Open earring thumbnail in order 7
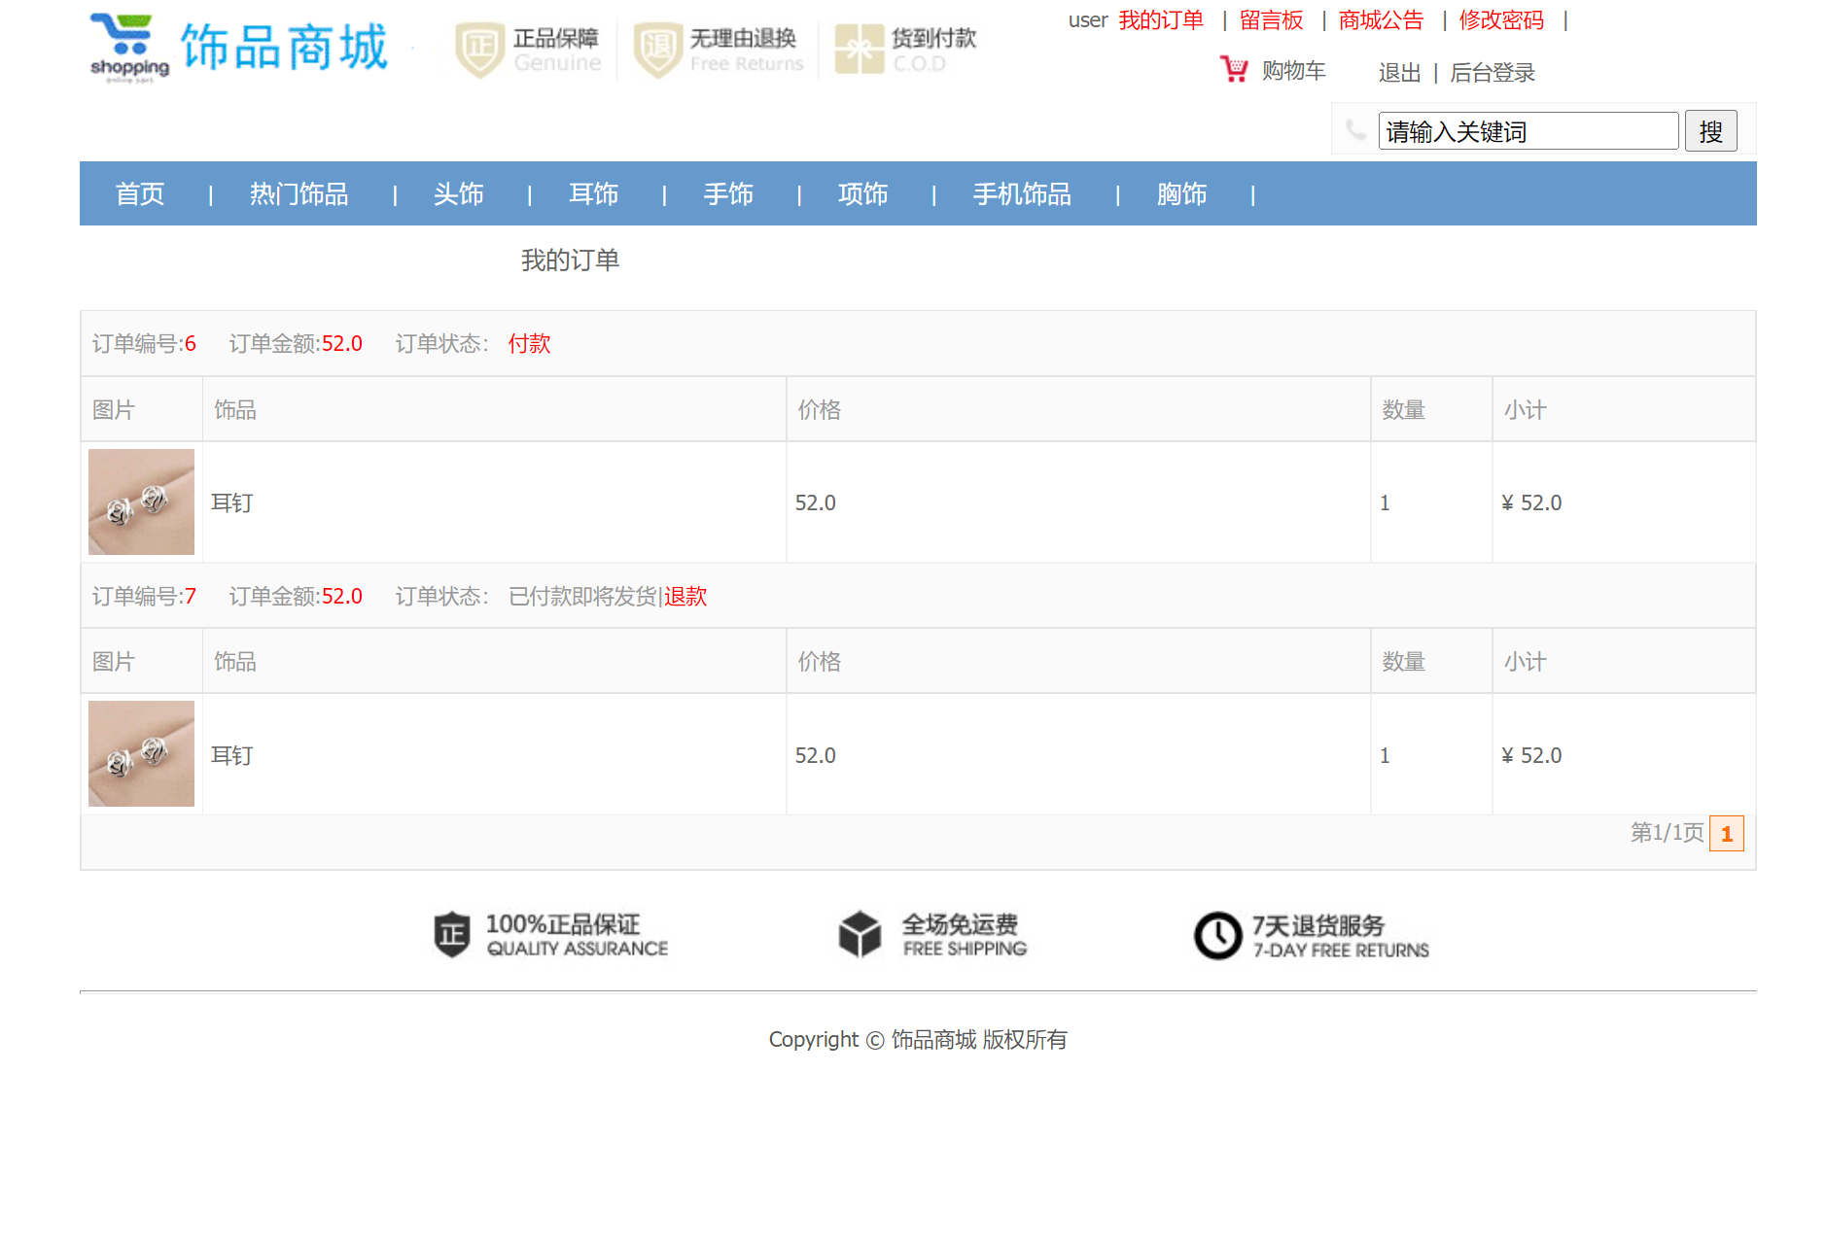Screen dimensions: 1827x1246 [x=141, y=753]
